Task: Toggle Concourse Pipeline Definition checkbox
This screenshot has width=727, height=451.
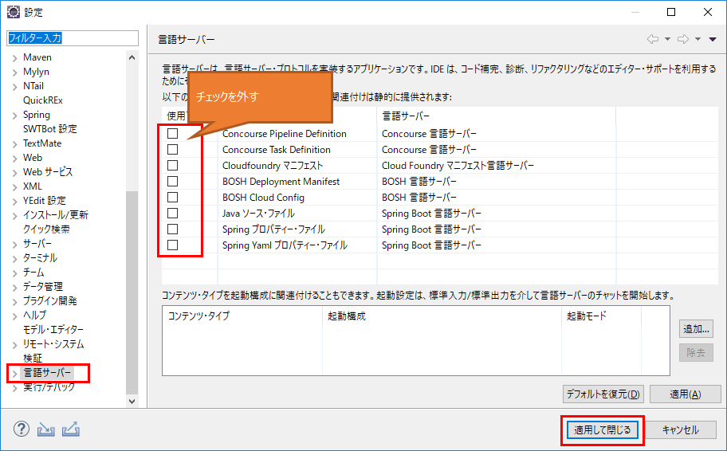Action: click(172, 134)
